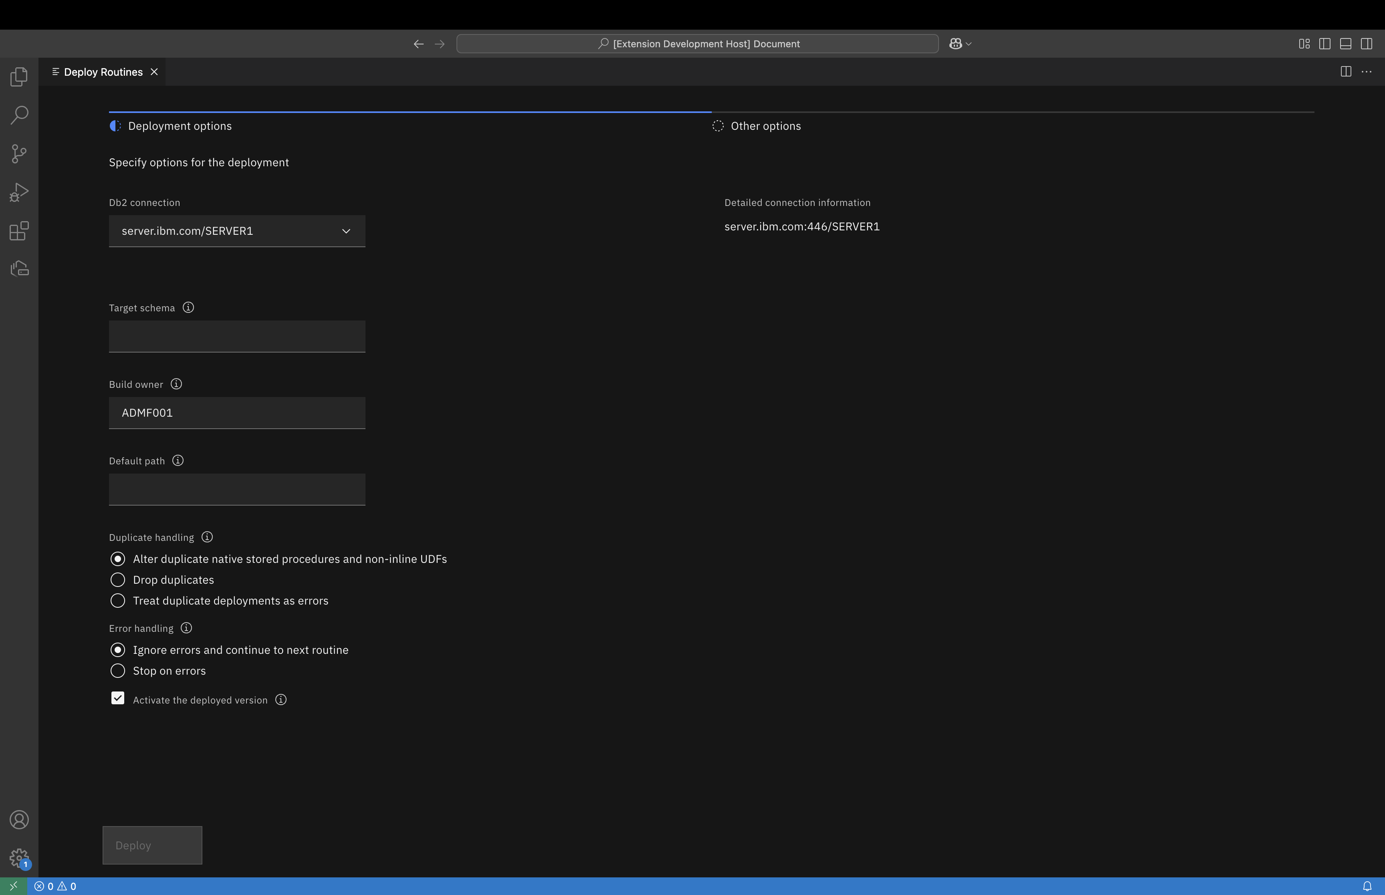Click the Build owner input field
Image resolution: width=1385 pixels, height=895 pixels.
coord(236,413)
